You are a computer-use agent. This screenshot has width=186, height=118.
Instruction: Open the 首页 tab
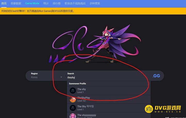(x=4, y=3)
